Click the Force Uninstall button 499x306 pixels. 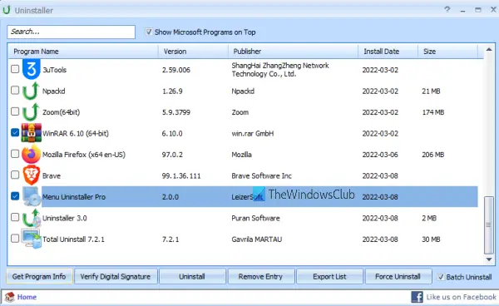398,276
